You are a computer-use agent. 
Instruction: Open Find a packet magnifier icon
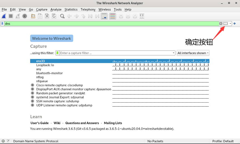coord(62,16)
